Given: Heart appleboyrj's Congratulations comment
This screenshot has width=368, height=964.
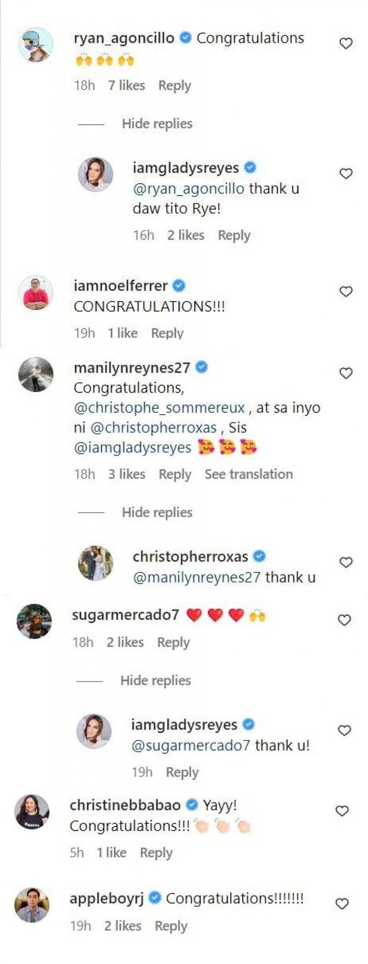Looking at the screenshot, I should pos(342,904).
